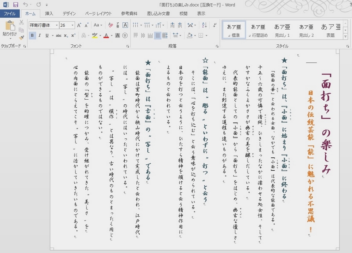Click the Shrink Font icon
352x253 pixels.
point(87,25)
